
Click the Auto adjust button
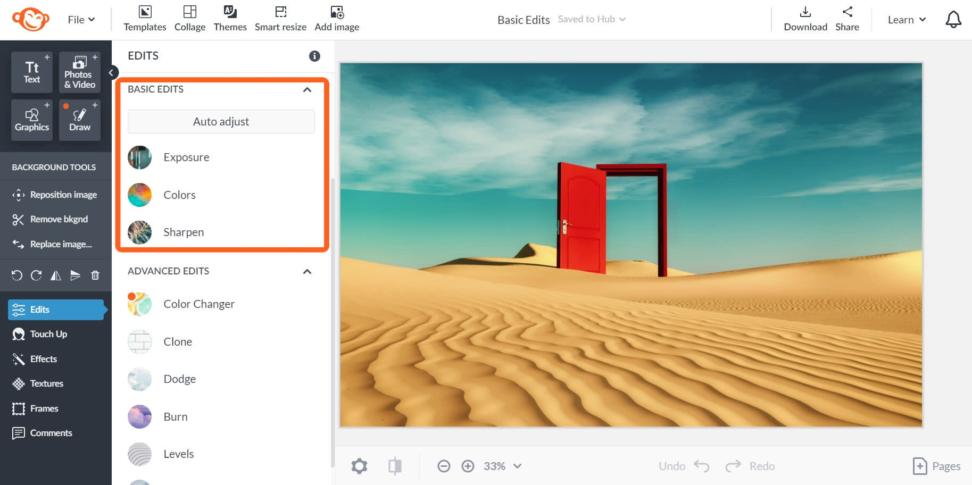tap(221, 121)
